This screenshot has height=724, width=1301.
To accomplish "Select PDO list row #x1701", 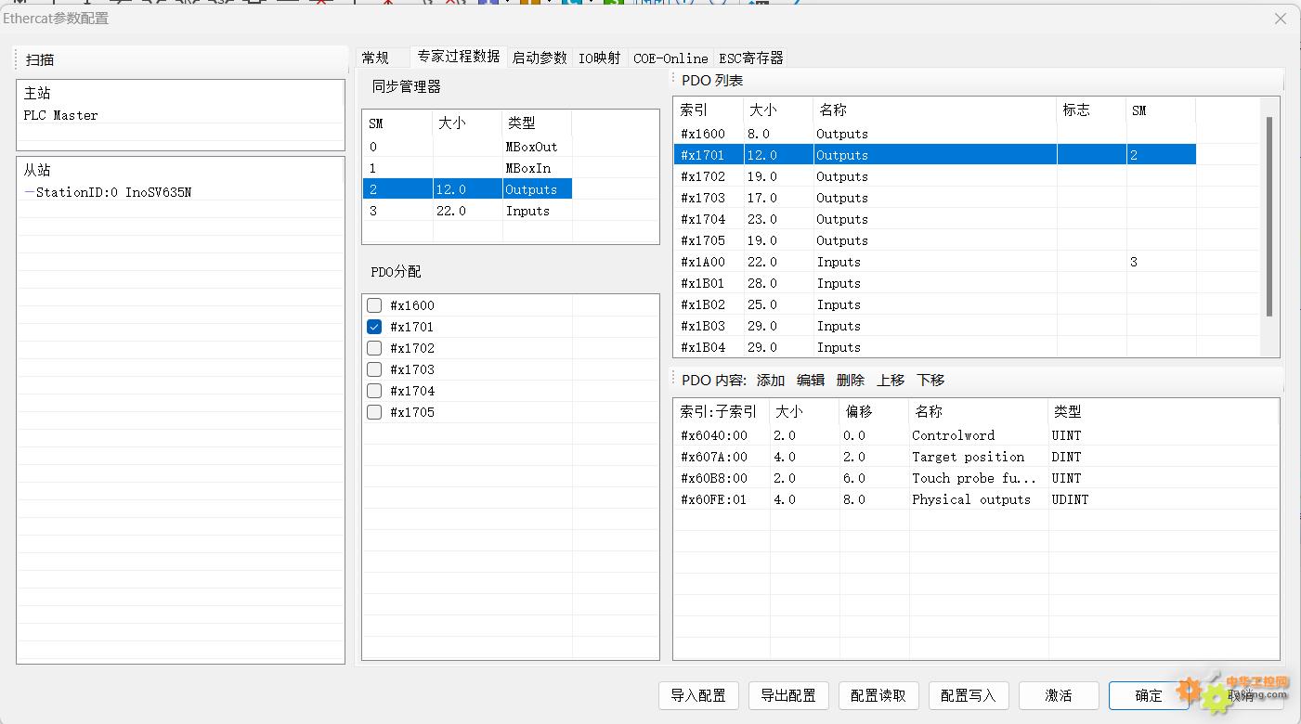I will 935,155.
